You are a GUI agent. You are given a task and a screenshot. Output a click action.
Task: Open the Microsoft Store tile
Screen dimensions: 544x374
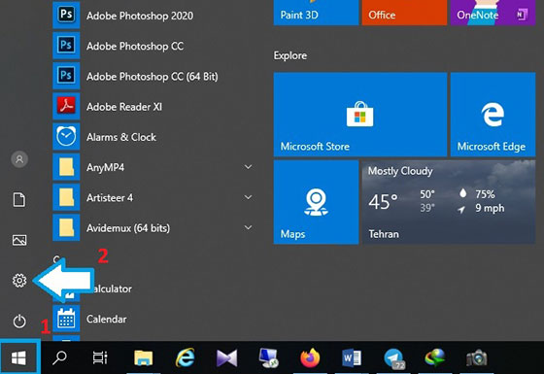[x=359, y=115]
